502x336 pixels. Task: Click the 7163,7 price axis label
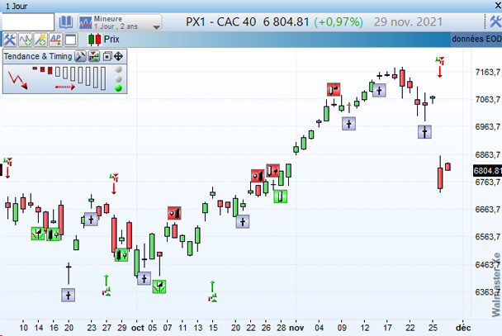click(x=487, y=72)
